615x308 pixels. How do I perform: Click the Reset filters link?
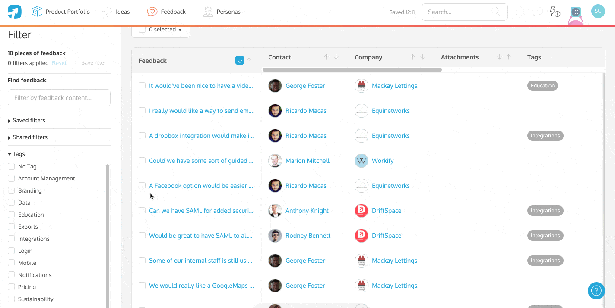tap(59, 63)
